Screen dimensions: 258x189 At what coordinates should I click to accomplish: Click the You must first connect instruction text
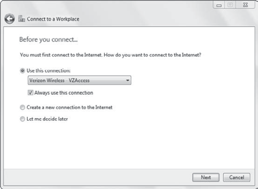(x=110, y=55)
